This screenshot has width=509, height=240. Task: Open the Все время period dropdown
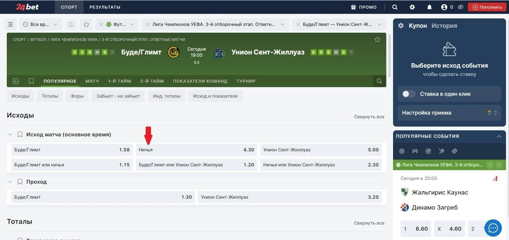[40, 24]
